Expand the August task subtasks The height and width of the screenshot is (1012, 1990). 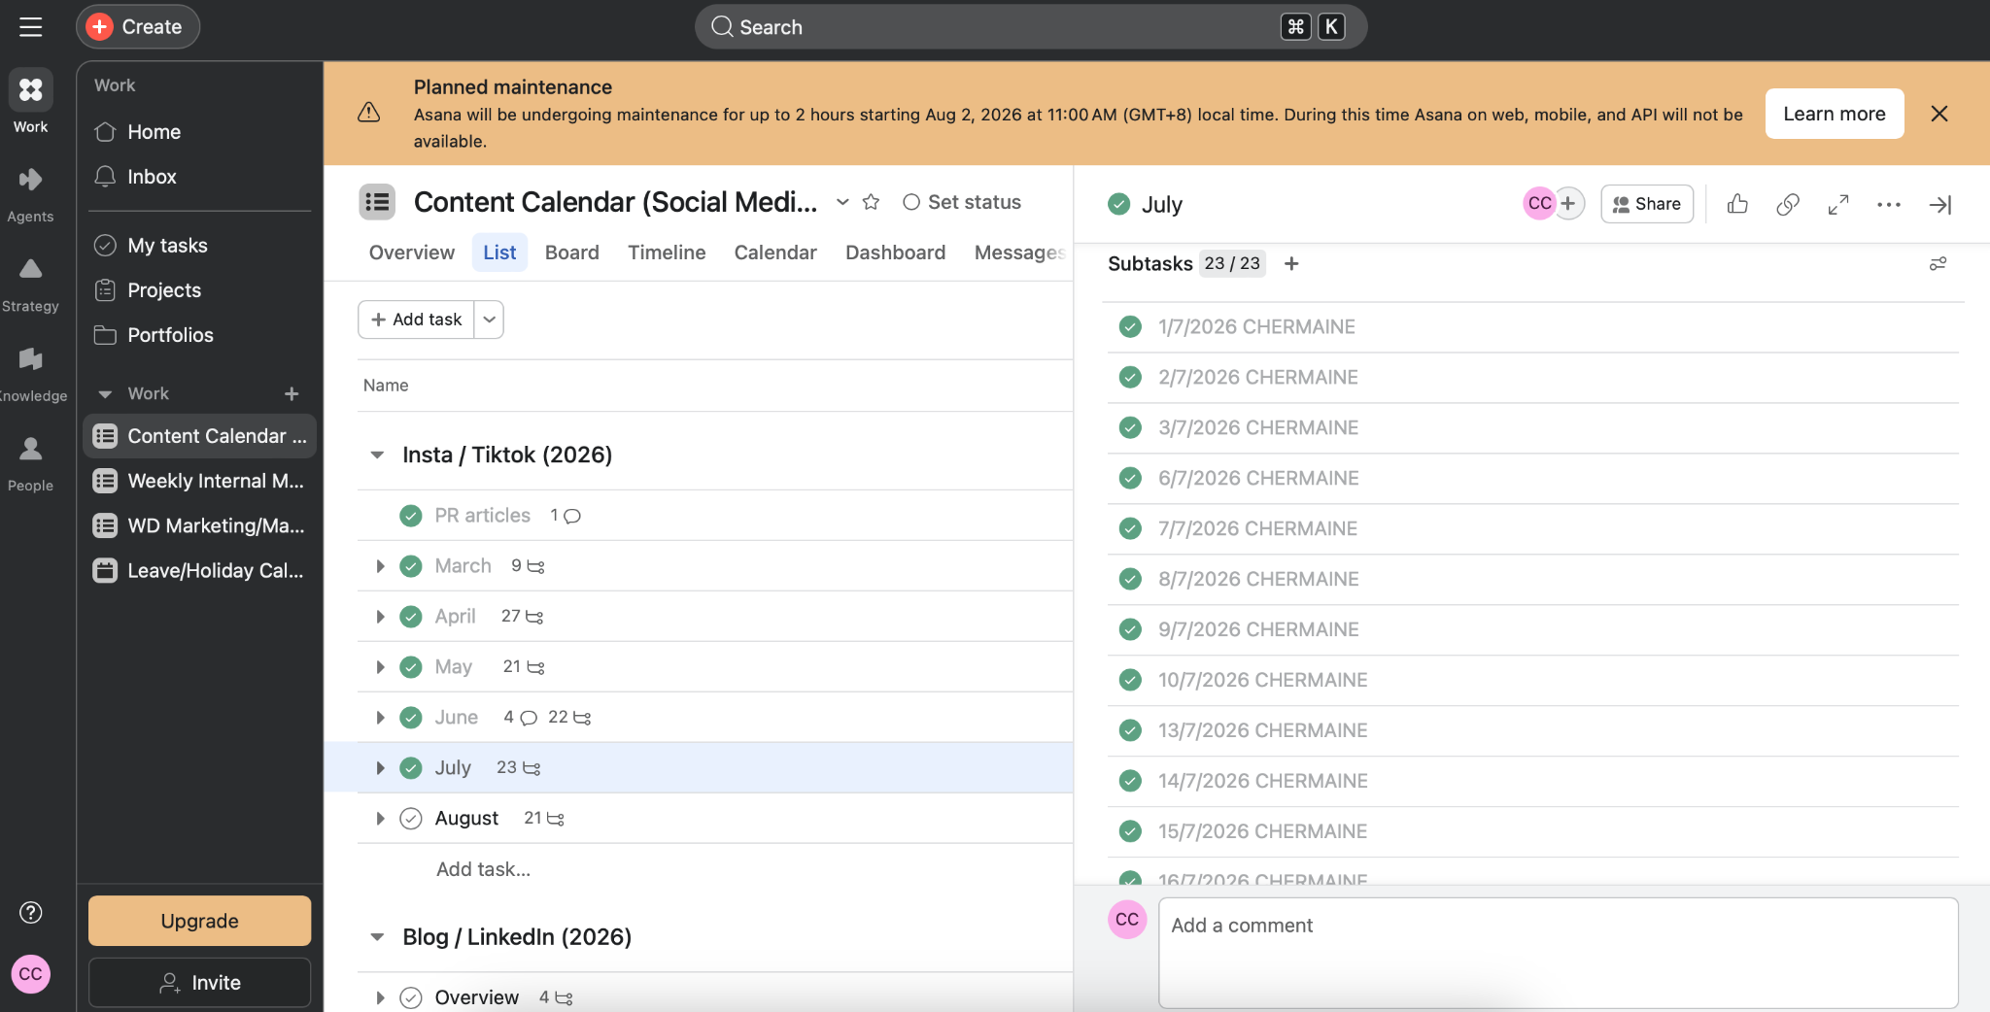[380, 818]
